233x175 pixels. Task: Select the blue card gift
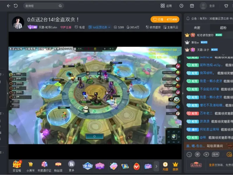125,166
